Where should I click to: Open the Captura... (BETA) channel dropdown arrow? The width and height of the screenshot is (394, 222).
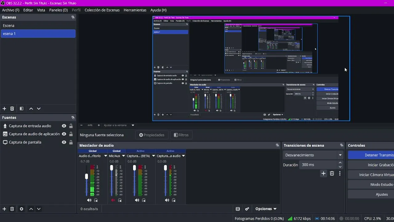pos(153,156)
